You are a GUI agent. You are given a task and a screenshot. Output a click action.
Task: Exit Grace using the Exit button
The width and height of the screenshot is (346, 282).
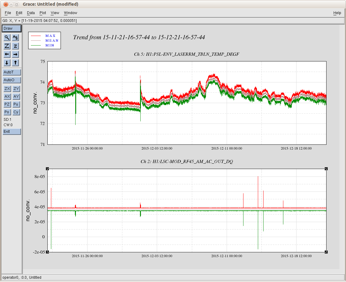(x=12, y=131)
